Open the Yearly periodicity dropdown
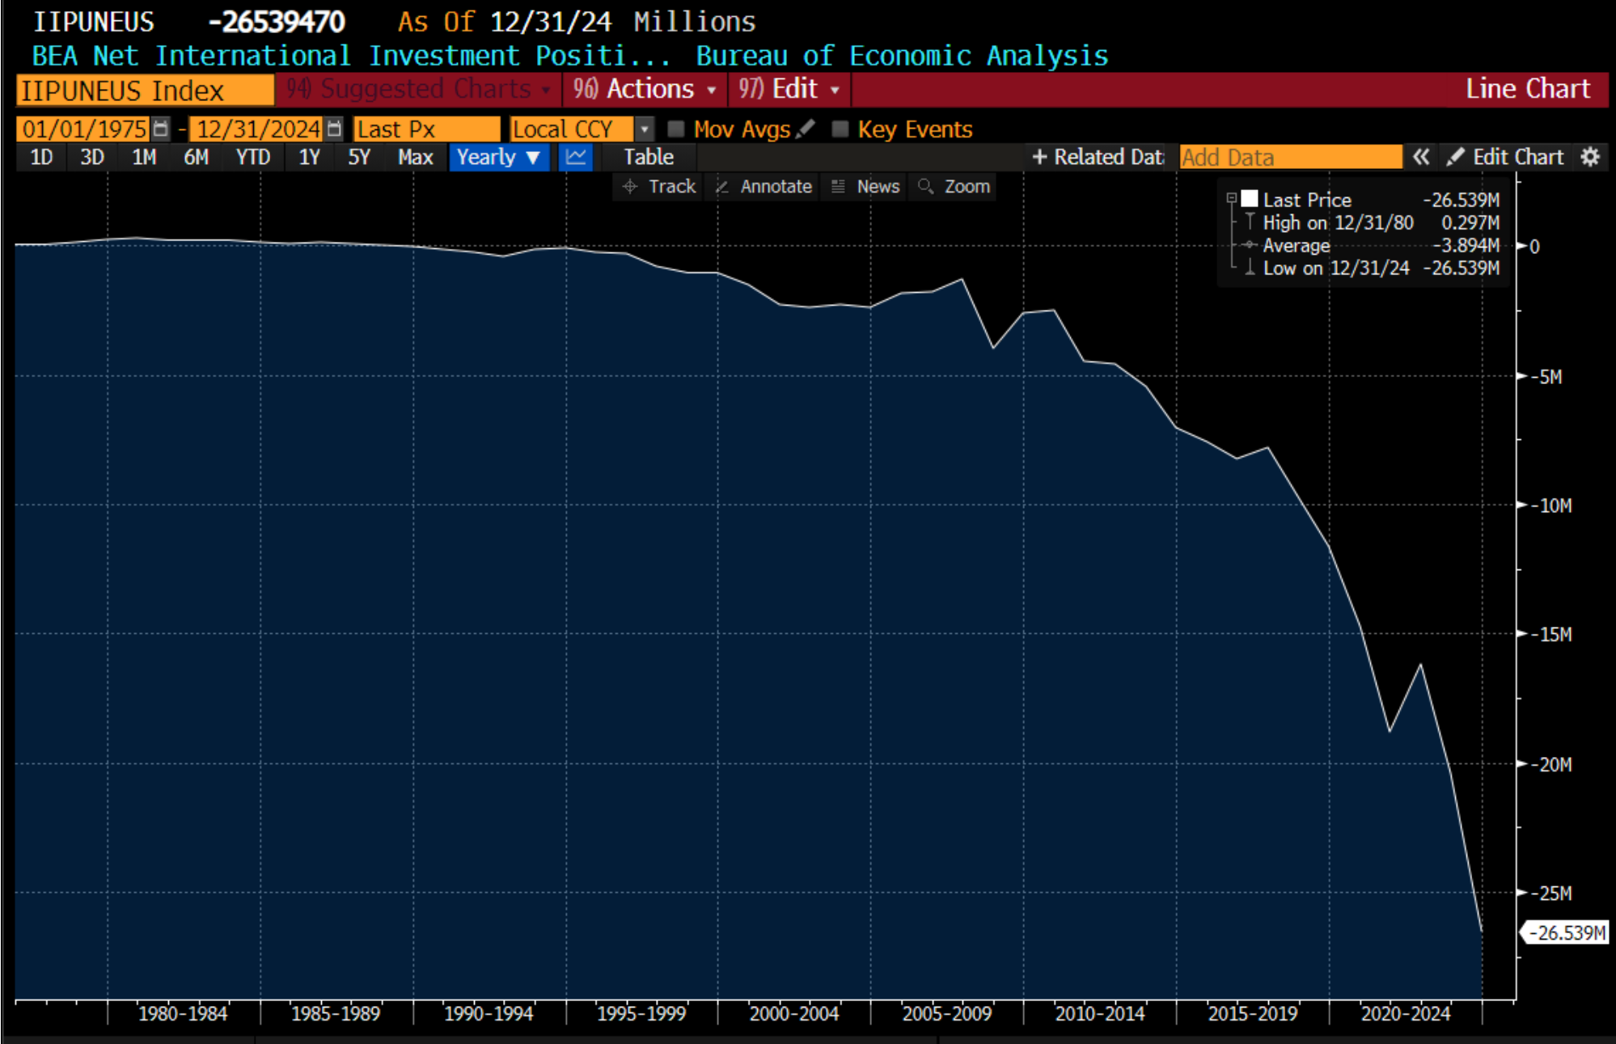 pos(498,157)
